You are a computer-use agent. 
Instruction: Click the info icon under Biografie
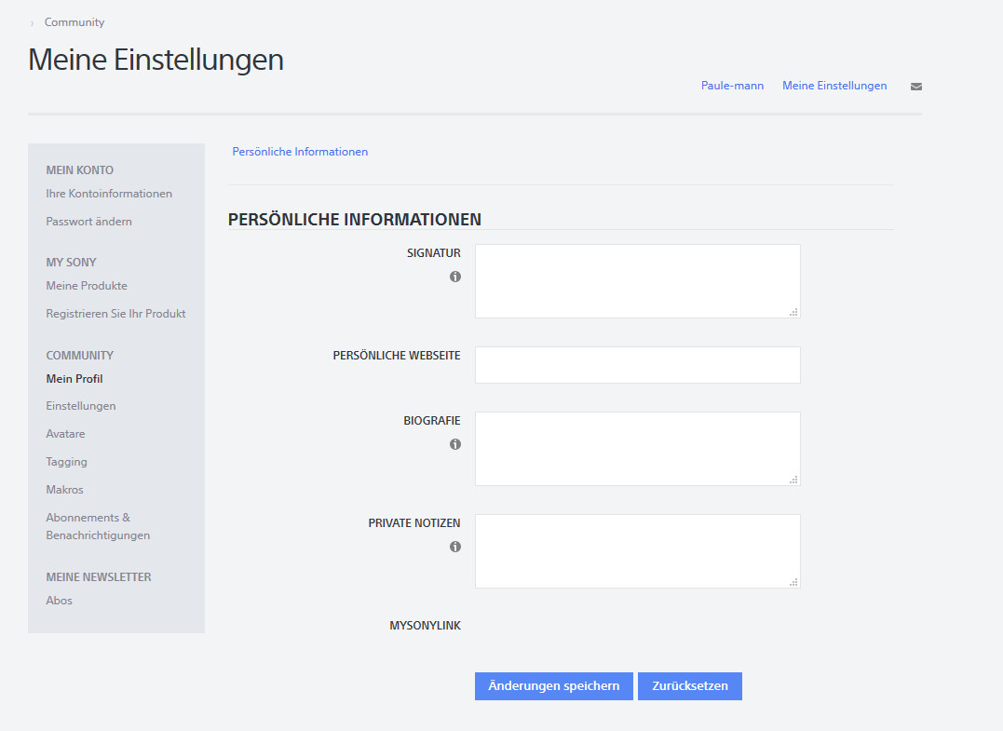click(x=455, y=444)
